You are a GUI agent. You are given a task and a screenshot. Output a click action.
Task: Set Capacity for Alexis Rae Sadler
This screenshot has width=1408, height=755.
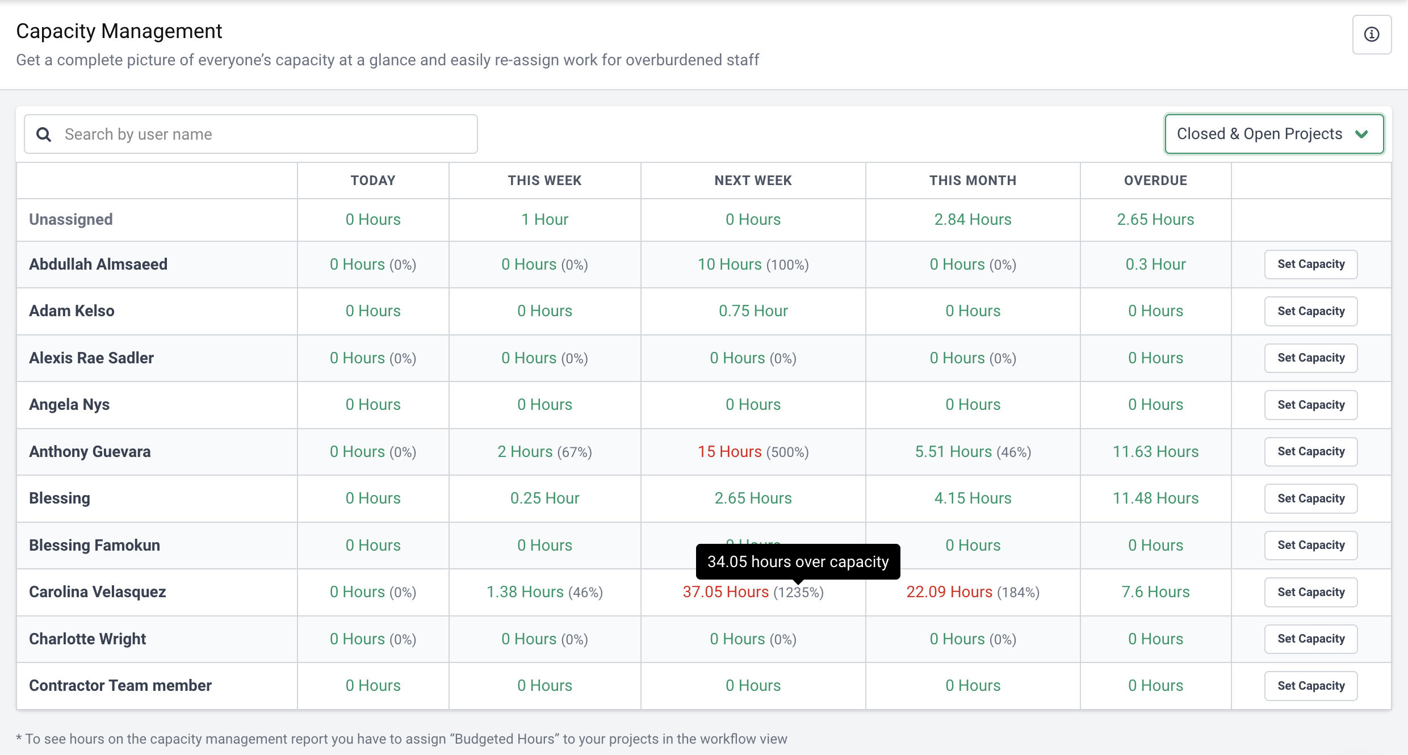coord(1311,358)
